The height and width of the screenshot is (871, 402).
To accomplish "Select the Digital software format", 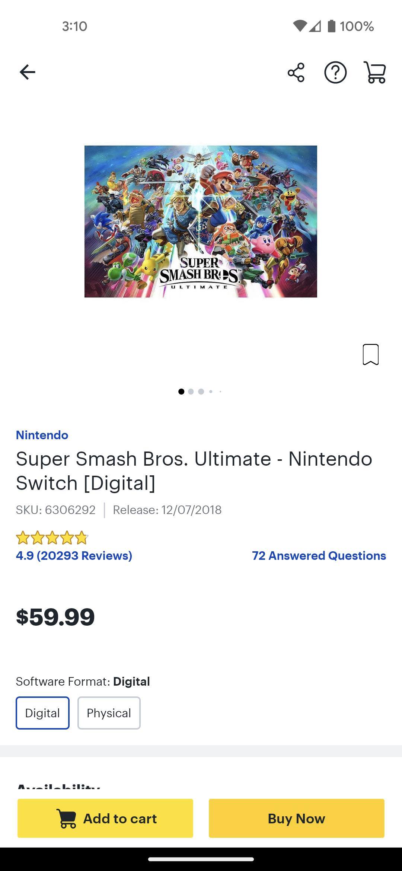I will (42, 713).
